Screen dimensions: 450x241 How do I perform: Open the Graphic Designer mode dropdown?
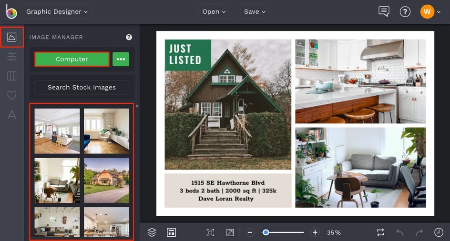(x=57, y=12)
